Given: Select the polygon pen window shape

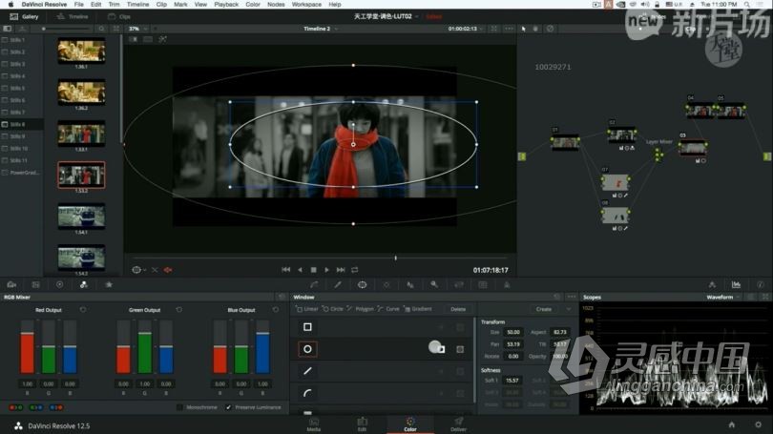Looking at the screenshot, I should click(x=307, y=371).
